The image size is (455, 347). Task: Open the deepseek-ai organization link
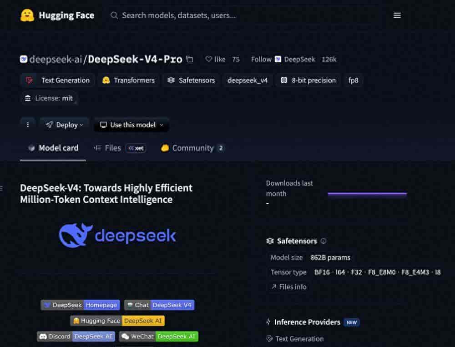[56, 59]
